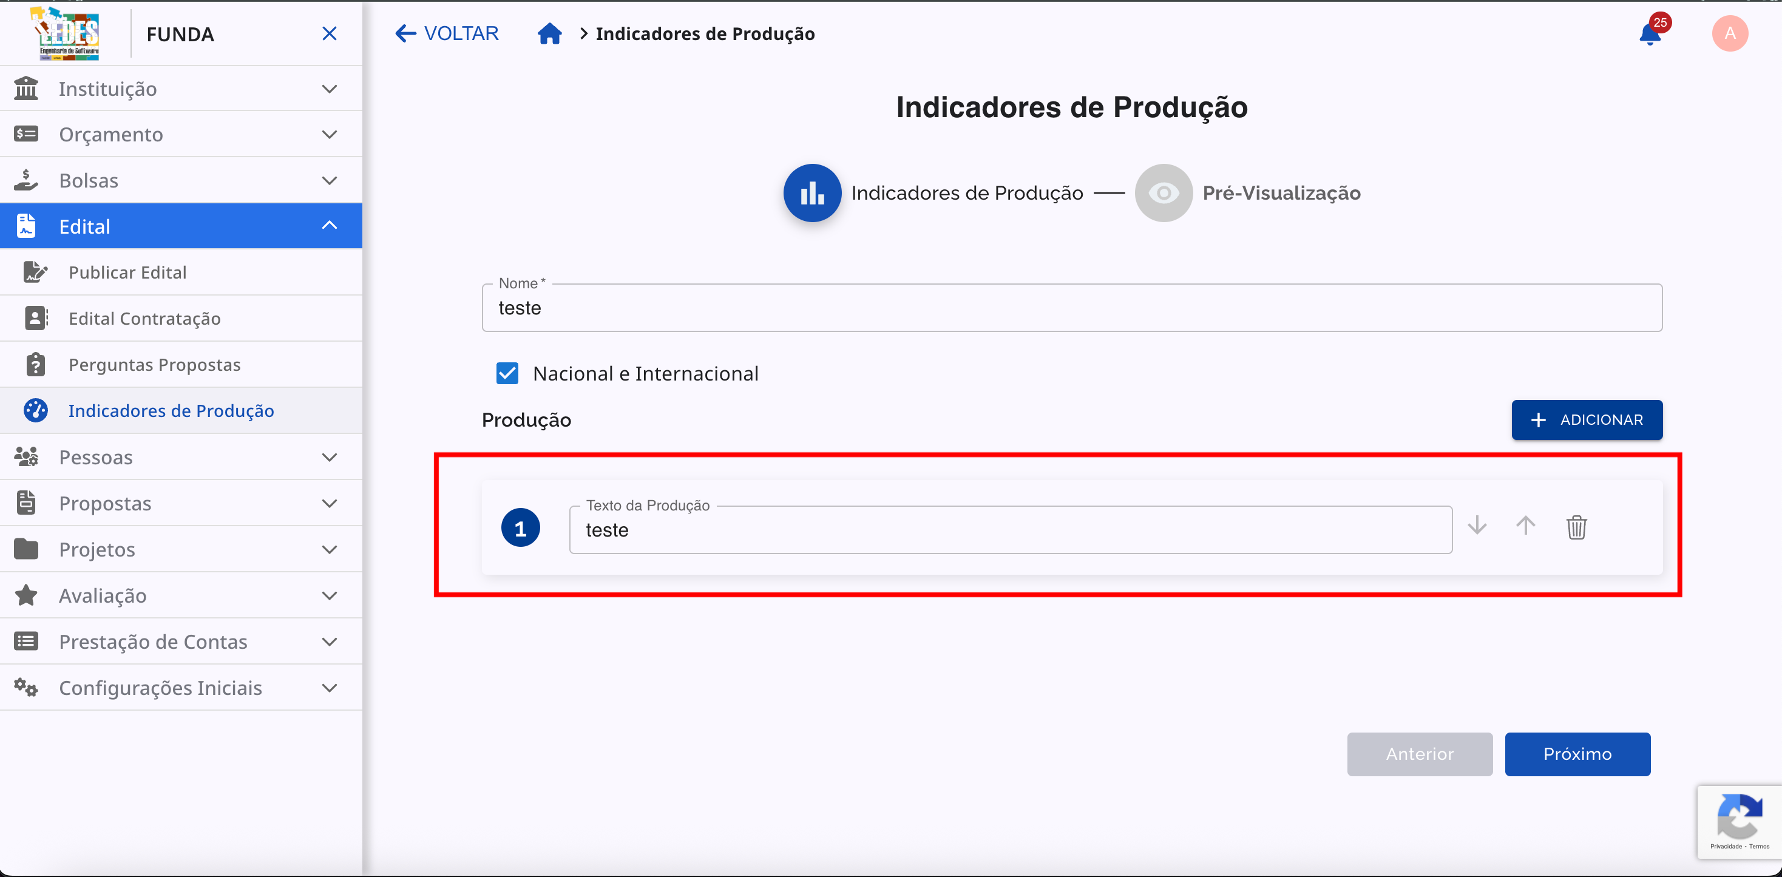Viewport: 1782px width, 877px height.
Task: Expand the Pessoas menu
Action: 330,456
